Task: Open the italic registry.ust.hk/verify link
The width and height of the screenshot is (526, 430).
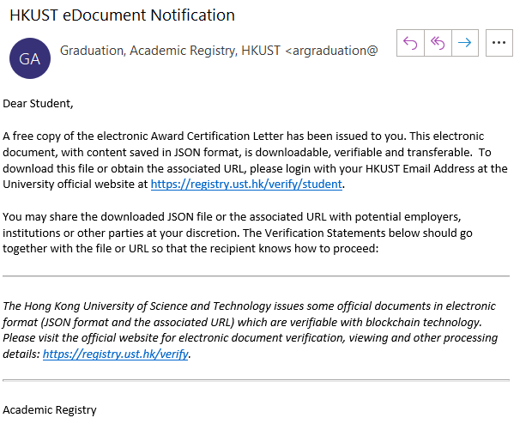Action: 115,354
